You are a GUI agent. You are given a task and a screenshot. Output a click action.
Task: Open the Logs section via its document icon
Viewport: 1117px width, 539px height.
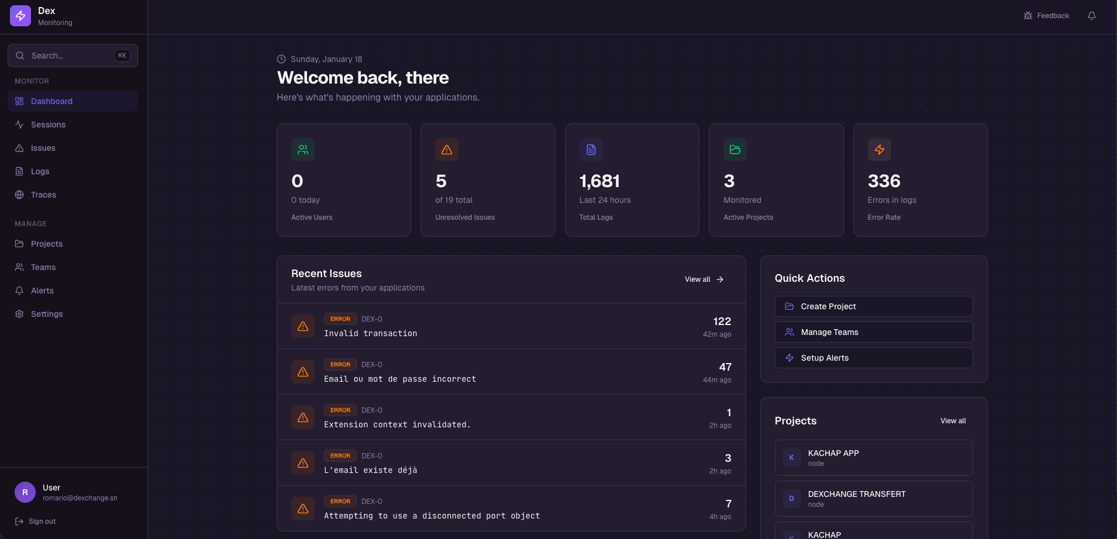point(19,171)
